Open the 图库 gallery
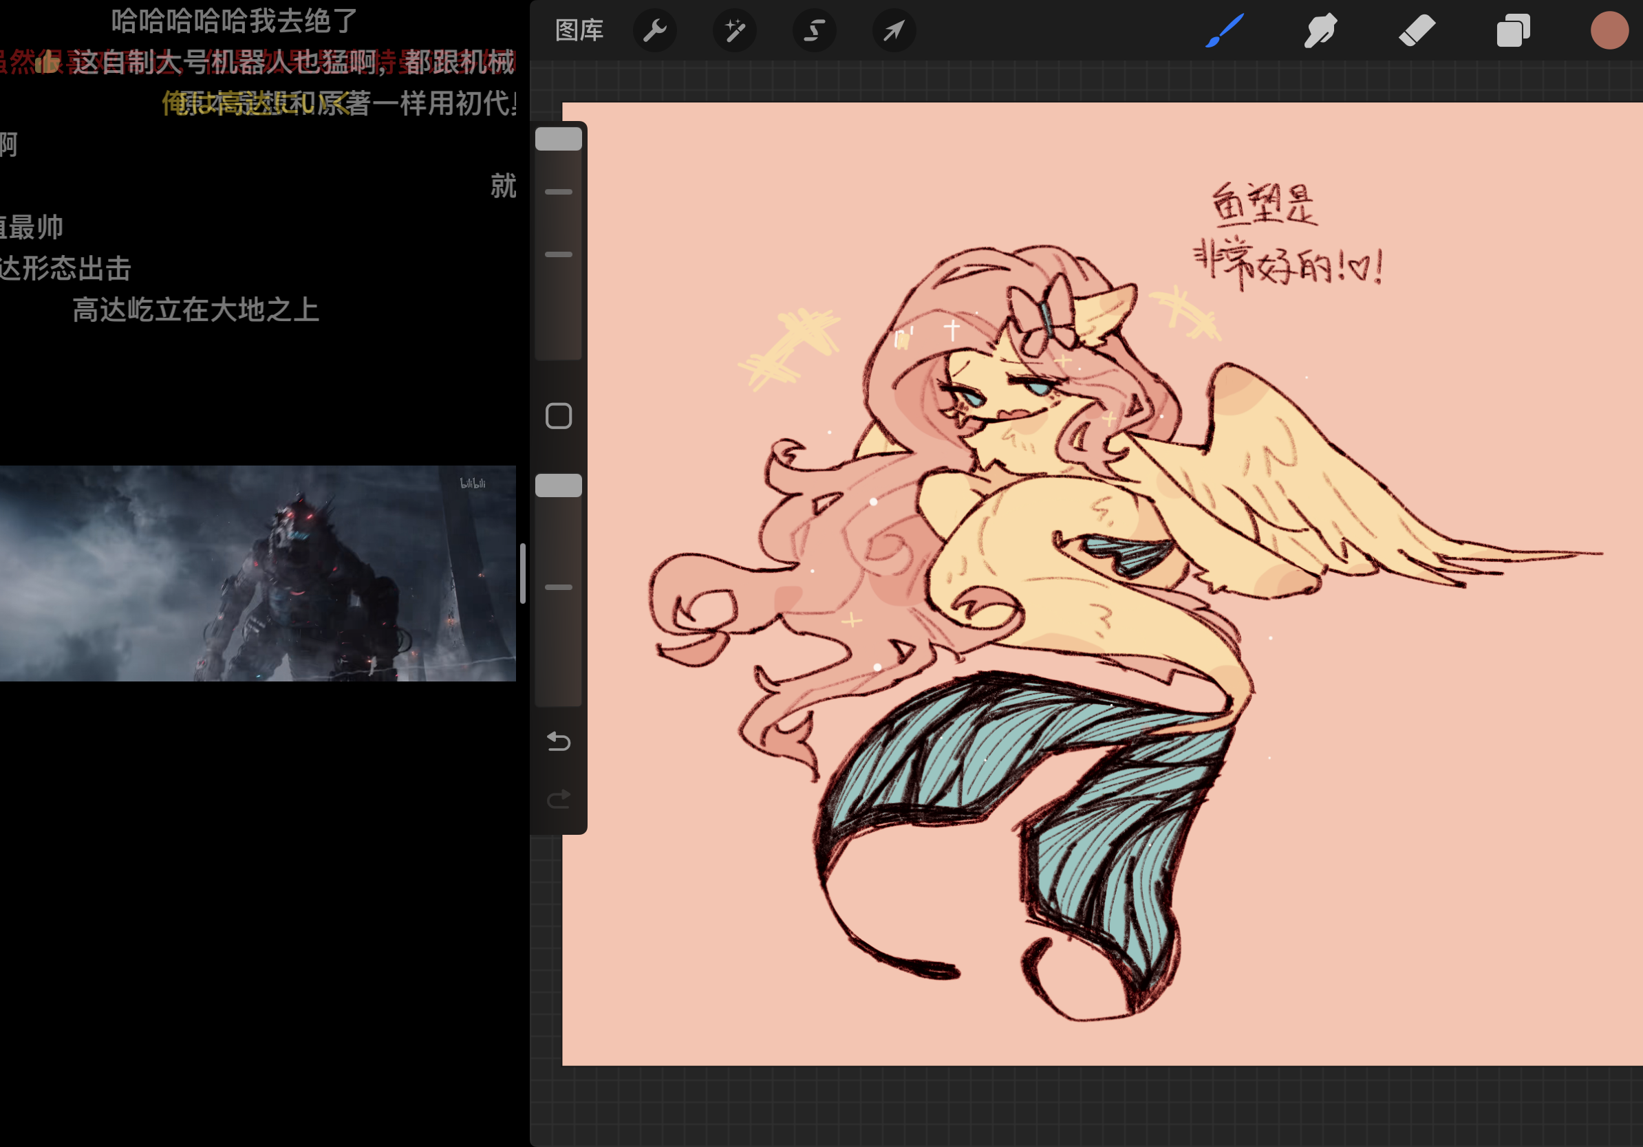This screenshot has height=1147, width=1643. [579, 31]
